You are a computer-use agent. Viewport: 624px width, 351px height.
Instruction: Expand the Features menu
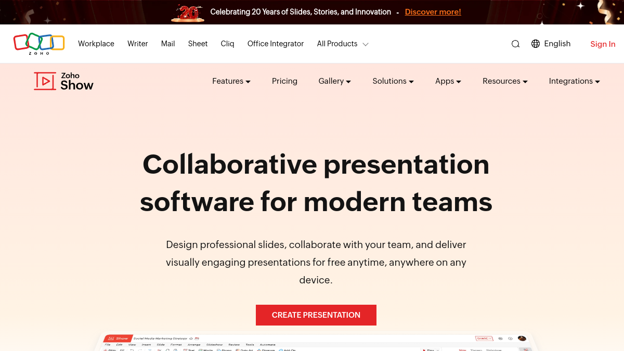point(231,81)
